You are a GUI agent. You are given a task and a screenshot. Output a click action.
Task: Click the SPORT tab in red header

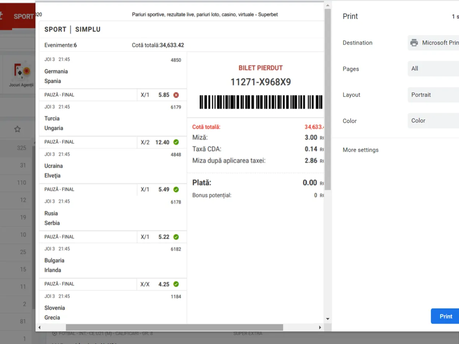[x=24, y=16]
